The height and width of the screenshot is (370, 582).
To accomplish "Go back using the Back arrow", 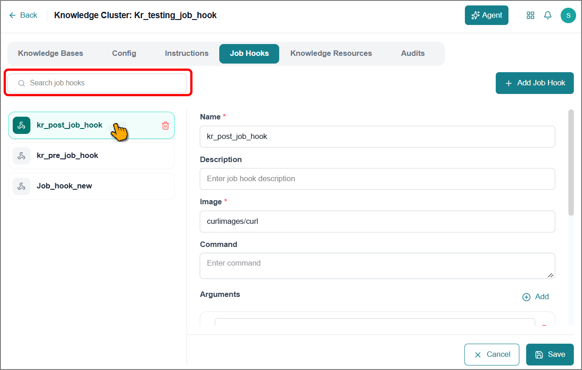I will (23, 15).
